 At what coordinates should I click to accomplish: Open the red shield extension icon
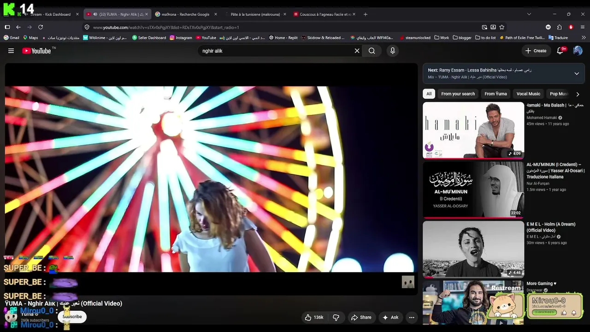click(571, 27)
